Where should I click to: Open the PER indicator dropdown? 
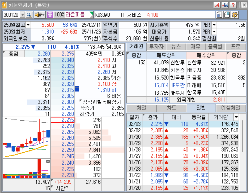(x=214, y=32)
